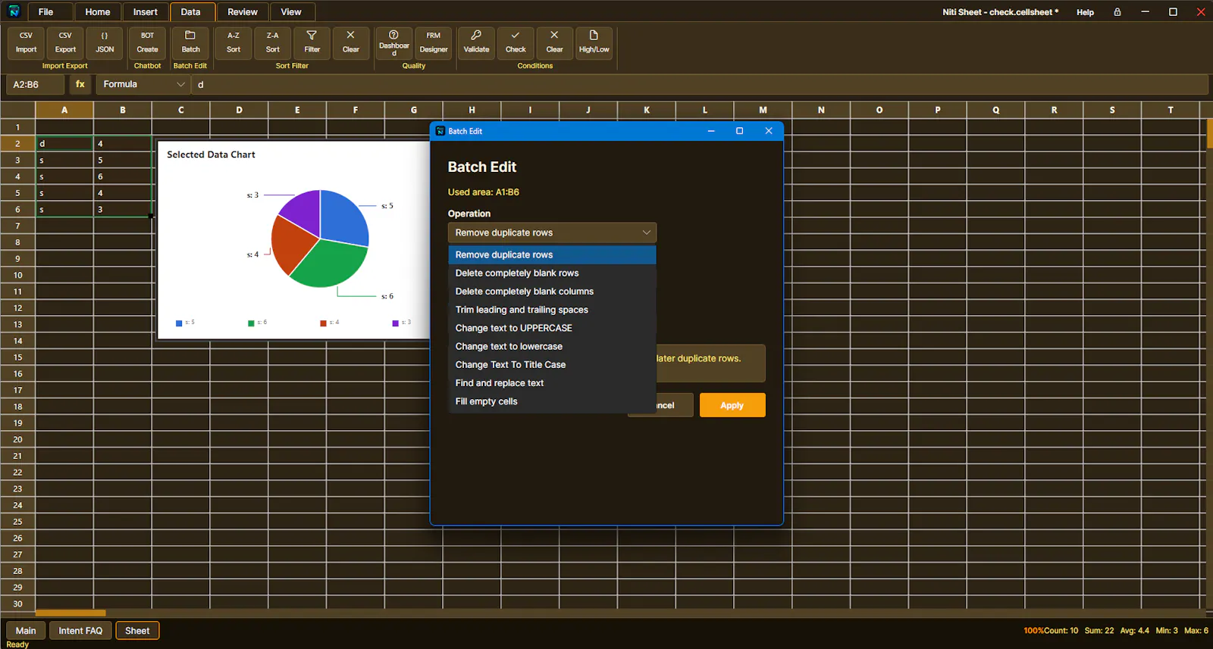Viewport: 1213px width, 649px height.
Task: Click the 'Avg: 4.4' status bar entry
Action: pos(1135,631)
